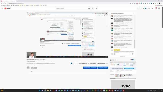
Task: Focus the YouTube search input field
Action: (x=72, y=8)
